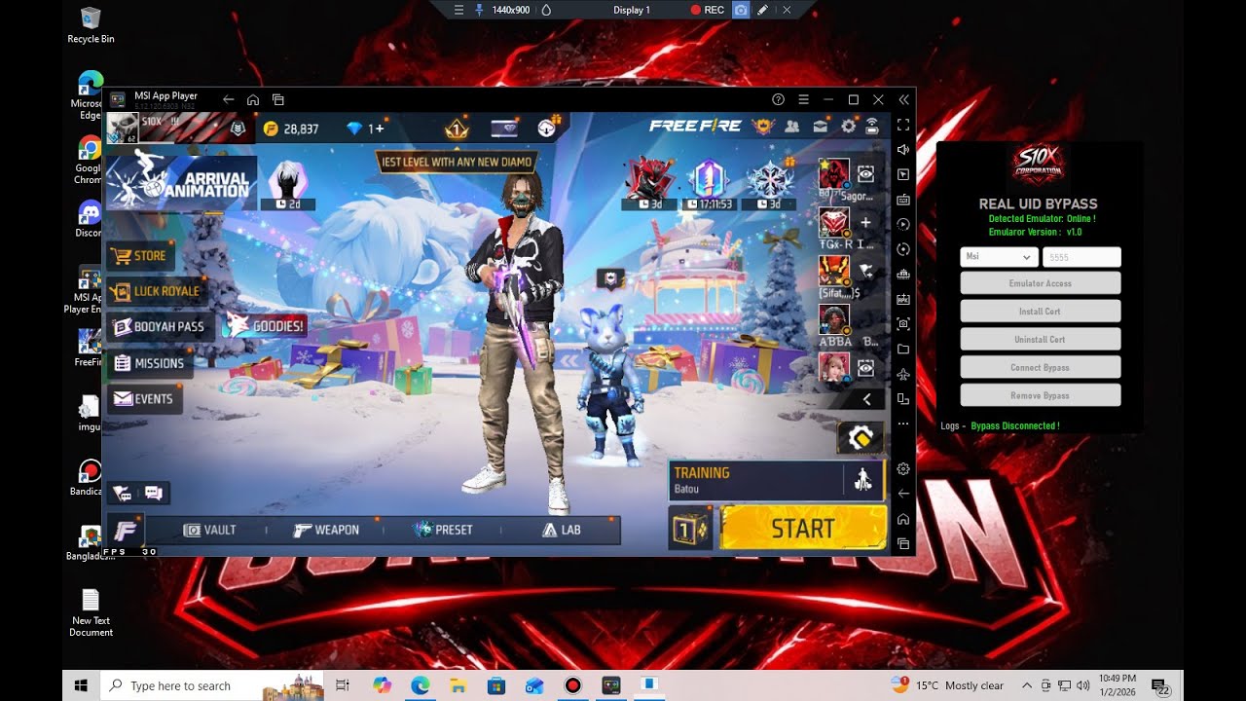Open the in-game mailbox icon
This screenshot has width=1246, height=701.
pyautogui.click(x=821, y=127)
